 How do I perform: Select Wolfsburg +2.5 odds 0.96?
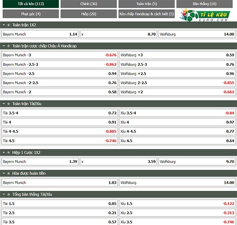point(177,74)
